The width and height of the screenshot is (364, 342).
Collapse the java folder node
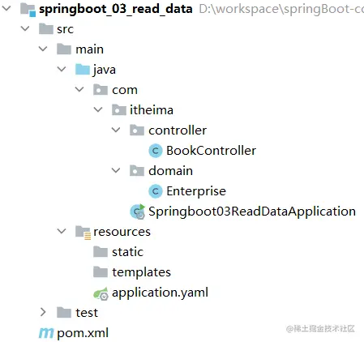pyautogui.click(x=62, y=69)
